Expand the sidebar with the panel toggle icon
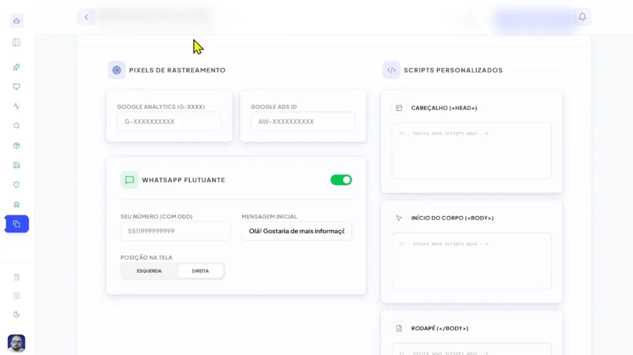This screenshot has height=355, width=633. (16, 42)
